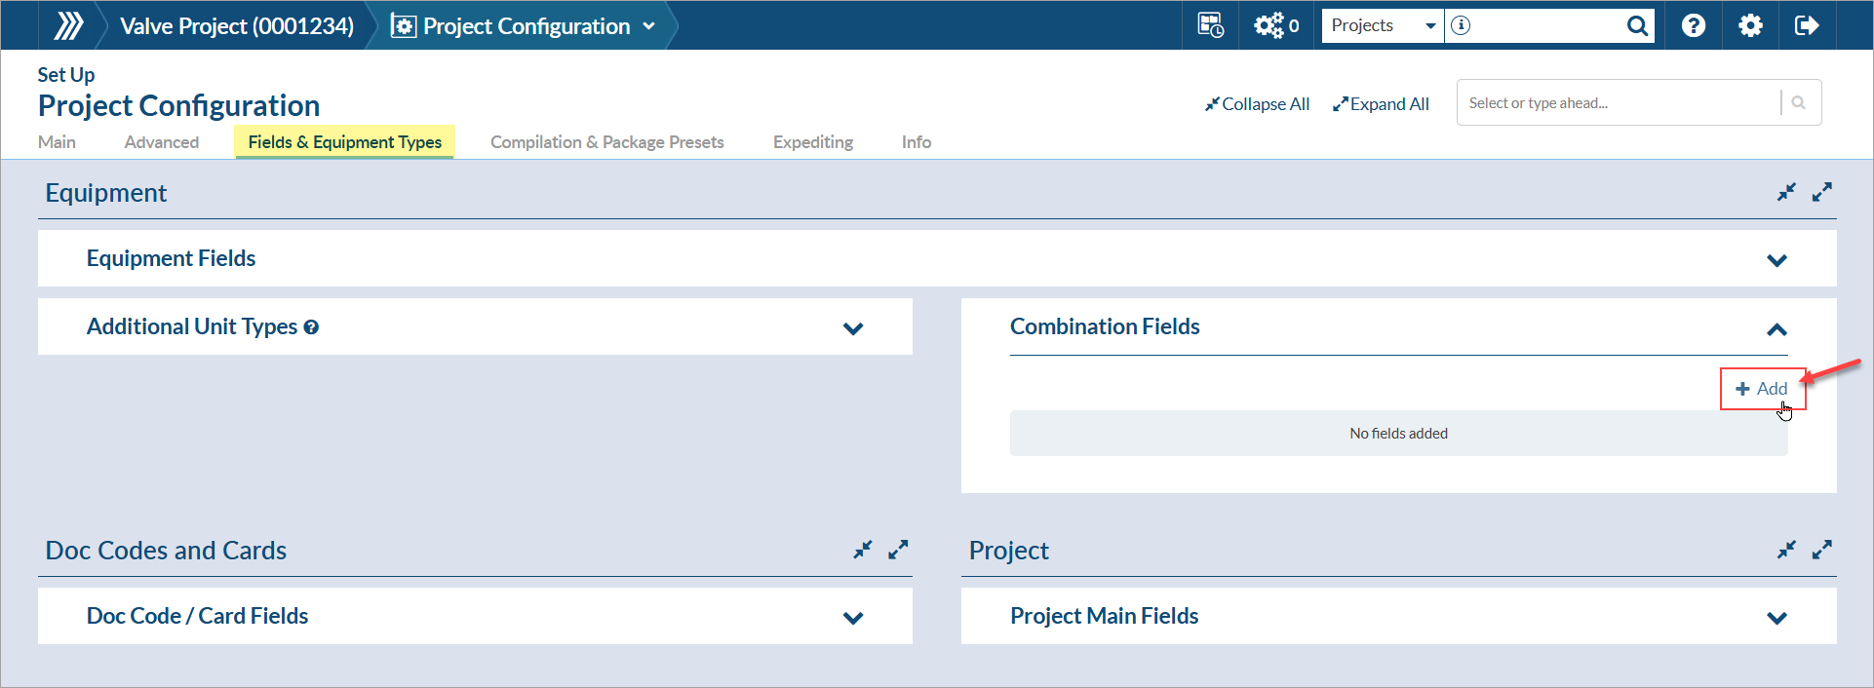Open settings with the top gear icon
The width and height of the screenshot is (1874, 688).
[x=1750, y=25]
